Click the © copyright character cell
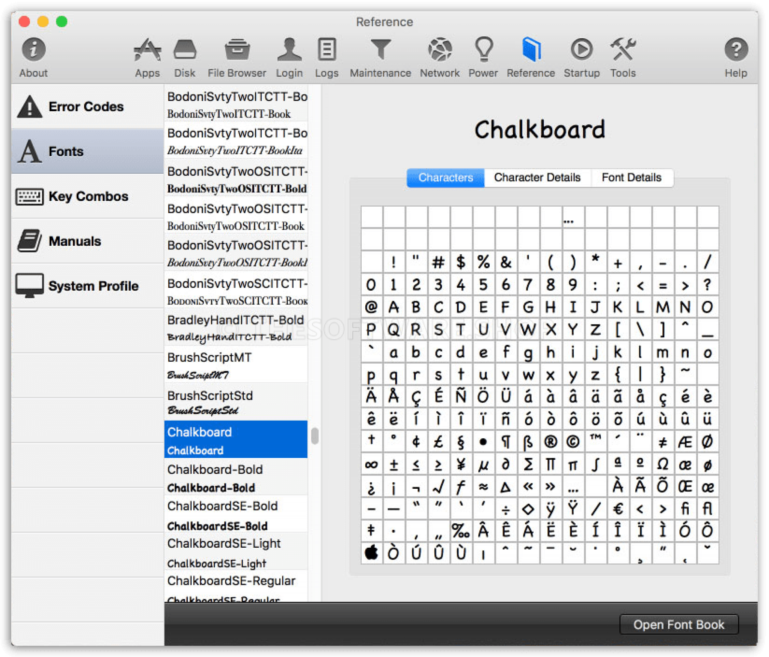This screenshot has width=769, height=657. pyautogui.click(x=573, y=442)
